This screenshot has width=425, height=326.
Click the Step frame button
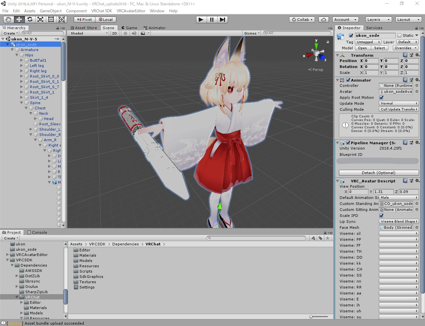[222, 20]
